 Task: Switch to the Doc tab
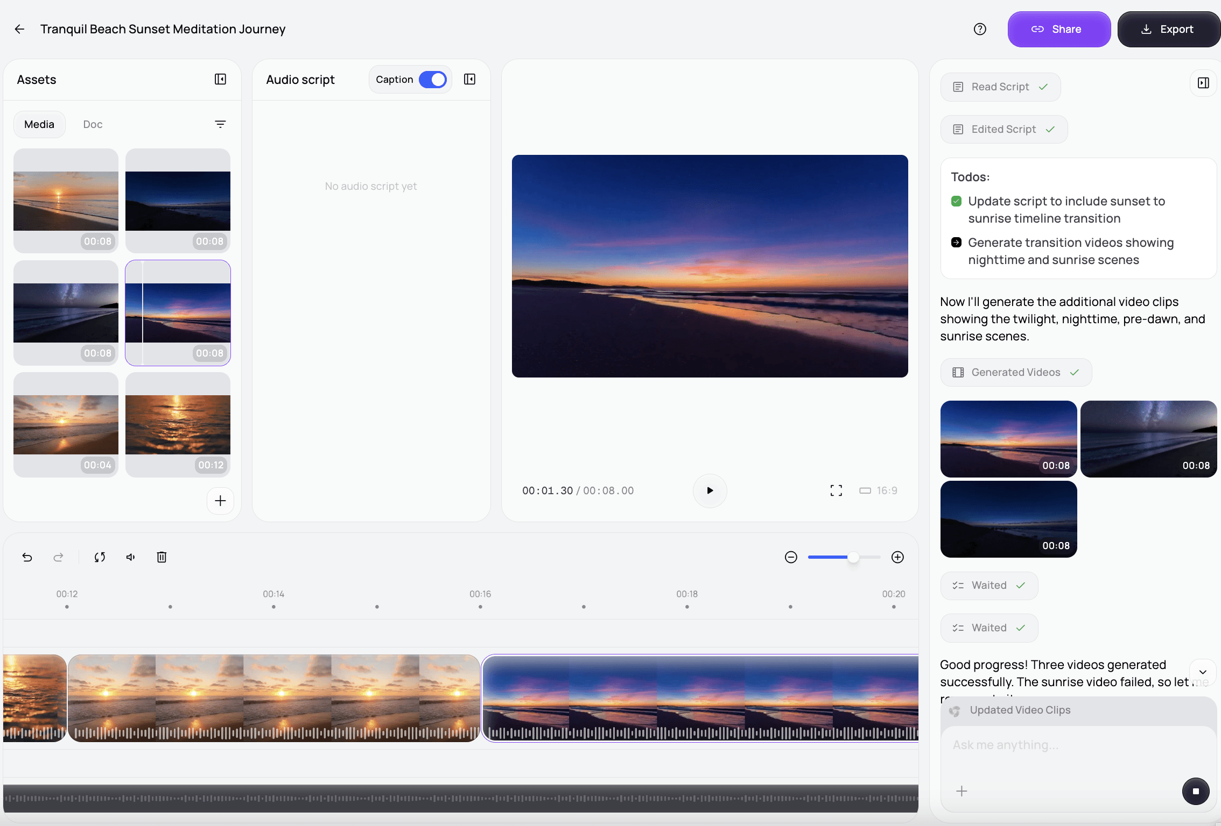(x=93, y=124)
